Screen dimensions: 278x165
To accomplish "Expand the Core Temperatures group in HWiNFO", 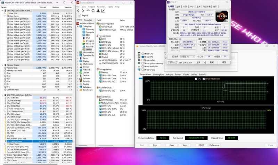I will (x=5, y=108).
